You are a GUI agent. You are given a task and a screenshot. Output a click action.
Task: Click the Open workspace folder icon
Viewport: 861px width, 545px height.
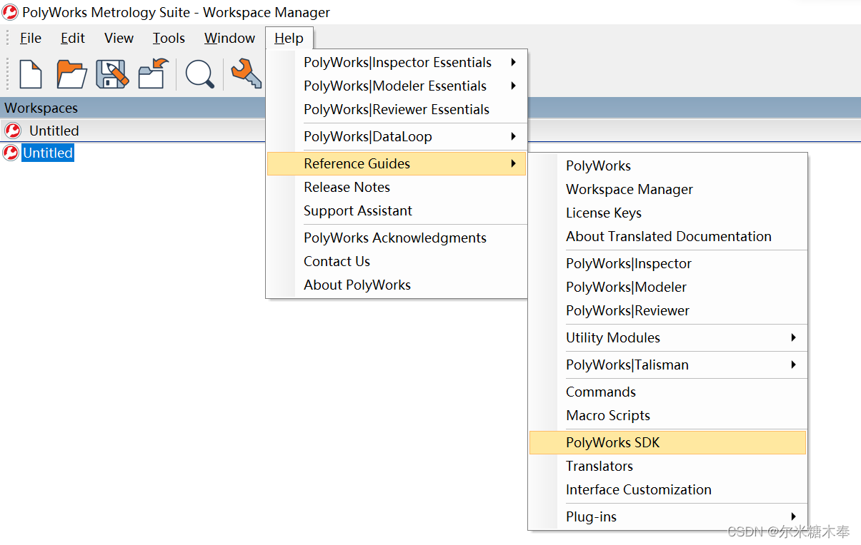pyautogui.click(x=71, y=74)
